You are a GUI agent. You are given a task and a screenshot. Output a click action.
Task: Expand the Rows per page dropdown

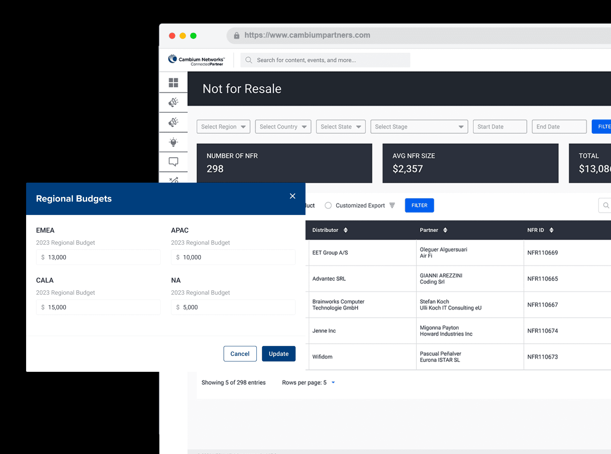tap(333, 383)
